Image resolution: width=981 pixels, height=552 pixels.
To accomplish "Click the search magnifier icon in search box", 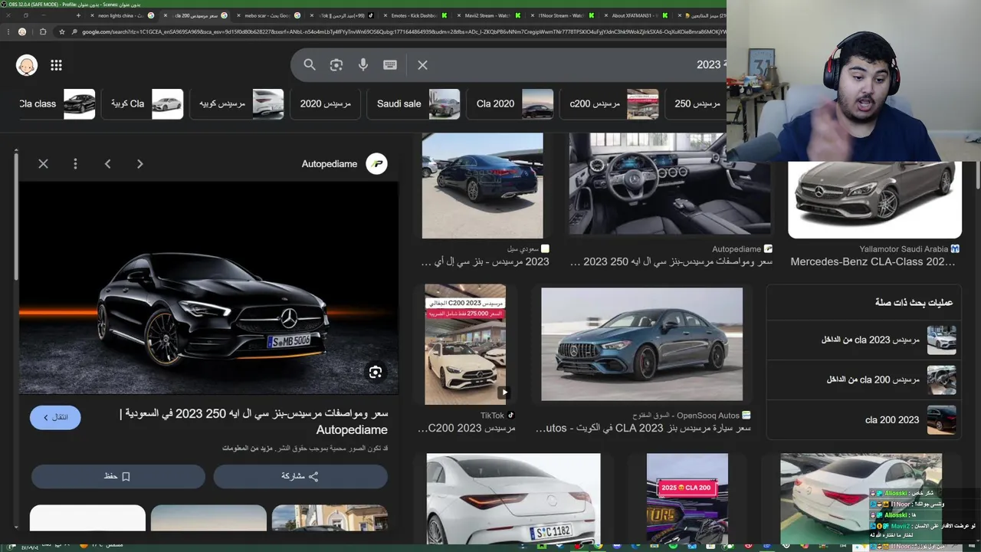I will (310, 65).
